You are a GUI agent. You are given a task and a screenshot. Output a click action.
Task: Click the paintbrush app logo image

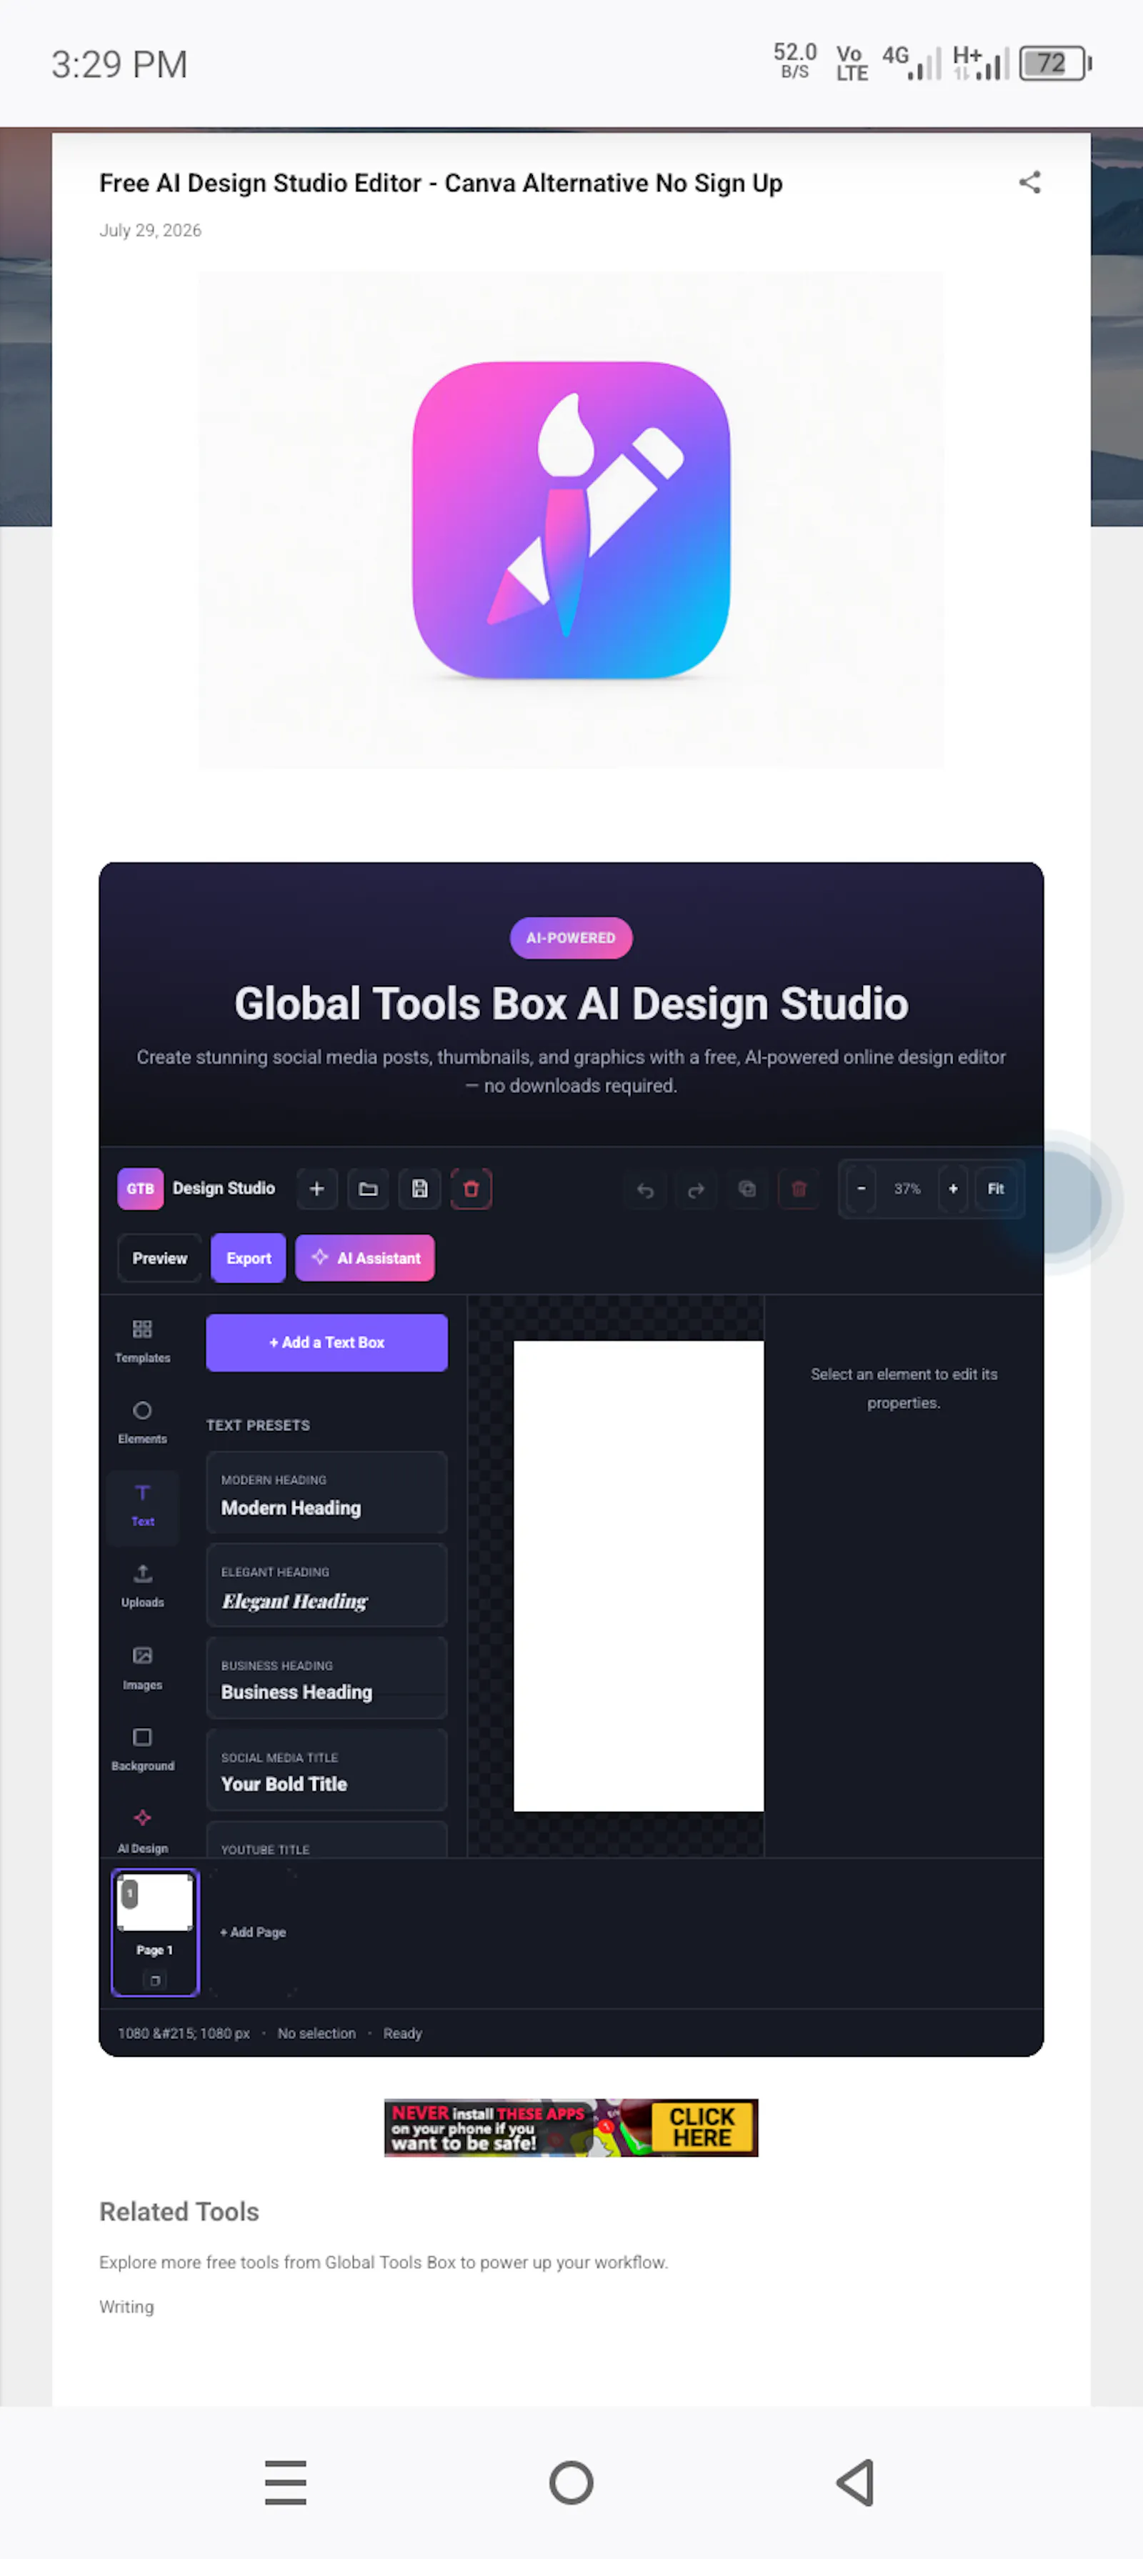point(571,519)
